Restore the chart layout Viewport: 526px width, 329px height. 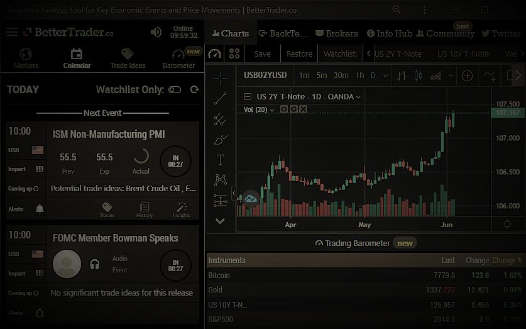299,53
